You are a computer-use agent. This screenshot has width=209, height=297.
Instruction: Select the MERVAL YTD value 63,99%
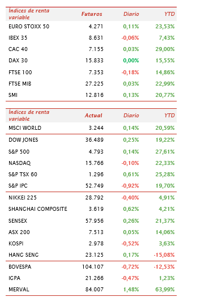click(x=165, y=290)
